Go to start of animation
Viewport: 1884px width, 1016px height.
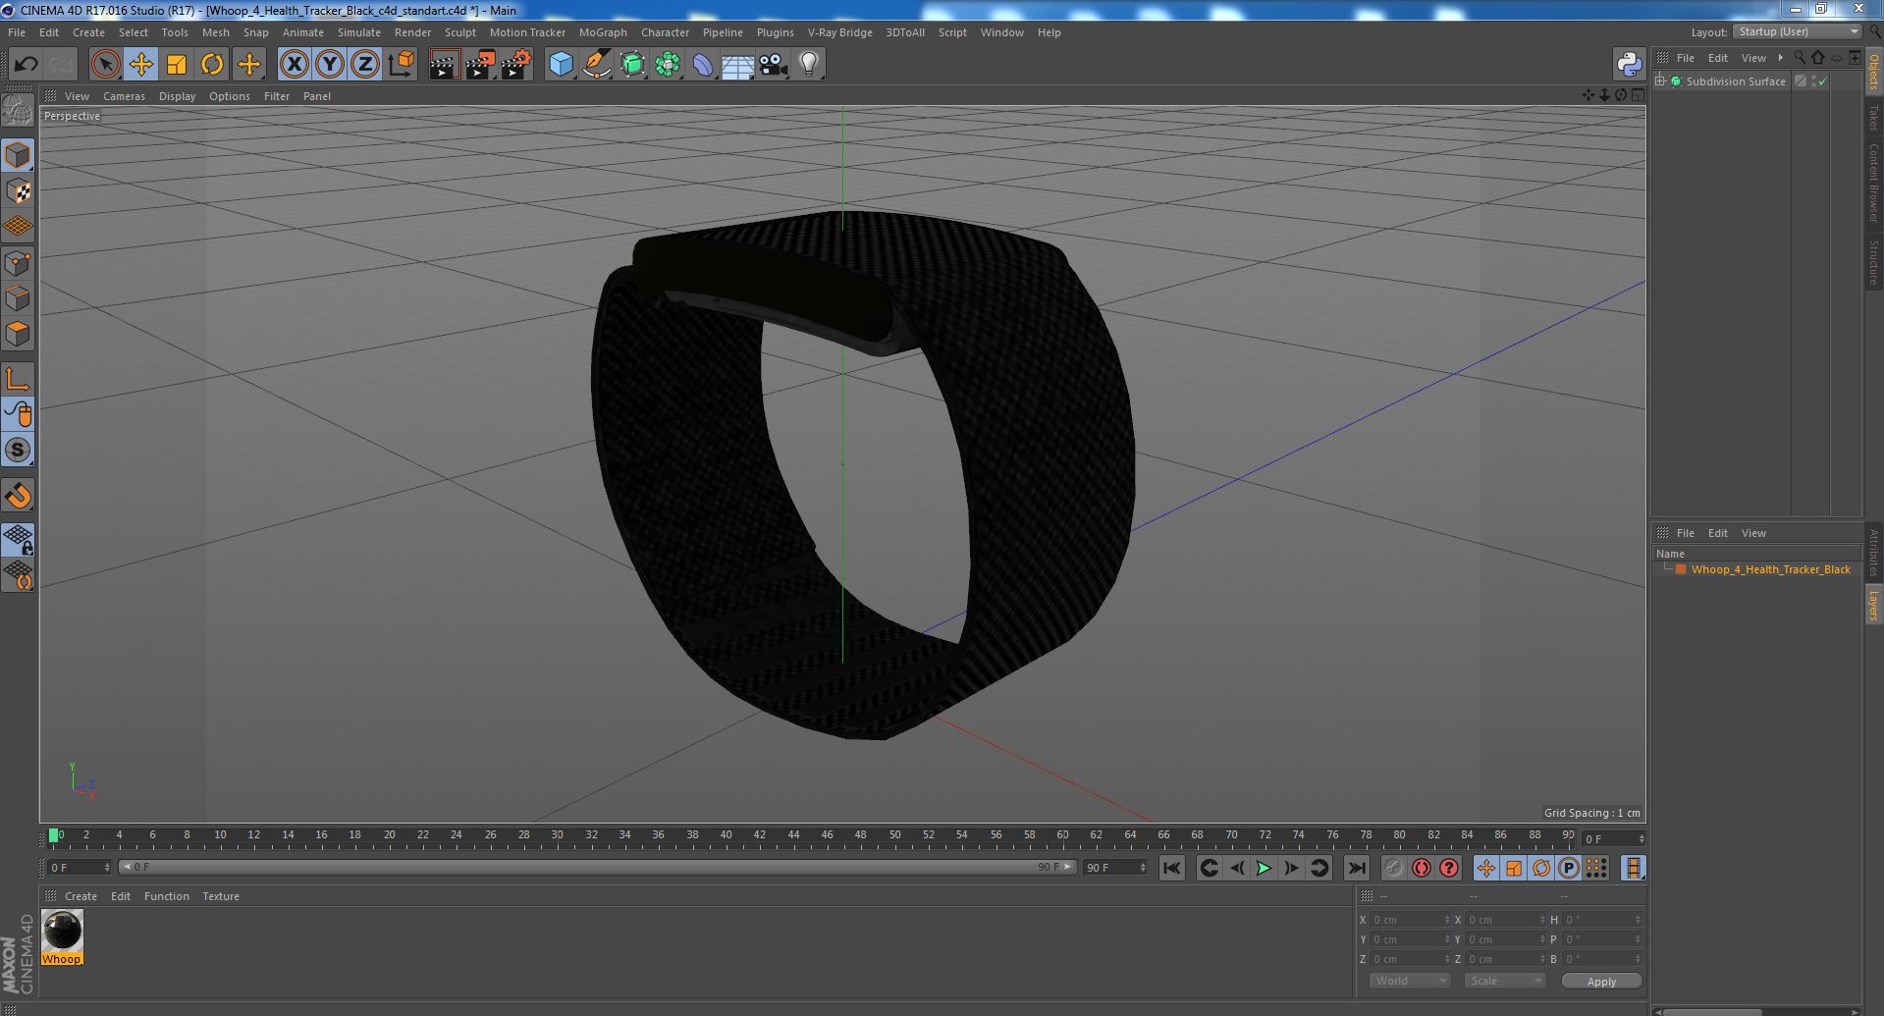(1171, 868)
